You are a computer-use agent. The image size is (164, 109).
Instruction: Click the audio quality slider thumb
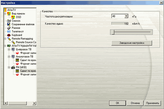(113, 32)
